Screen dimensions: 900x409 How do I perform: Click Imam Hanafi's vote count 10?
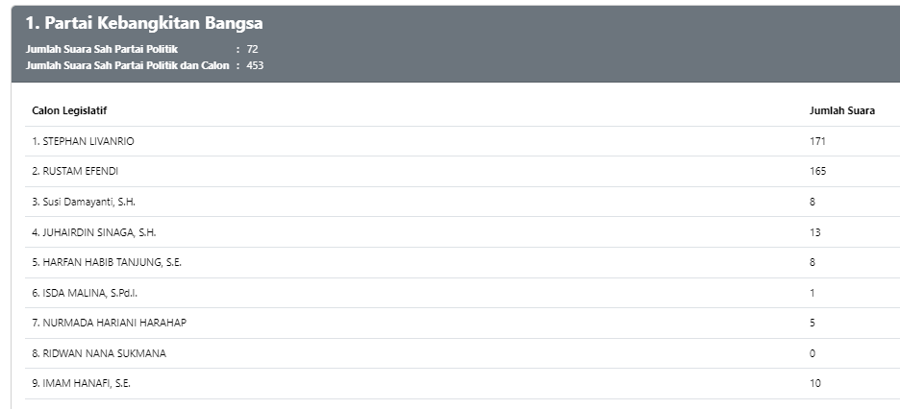[x=815, y=383]
